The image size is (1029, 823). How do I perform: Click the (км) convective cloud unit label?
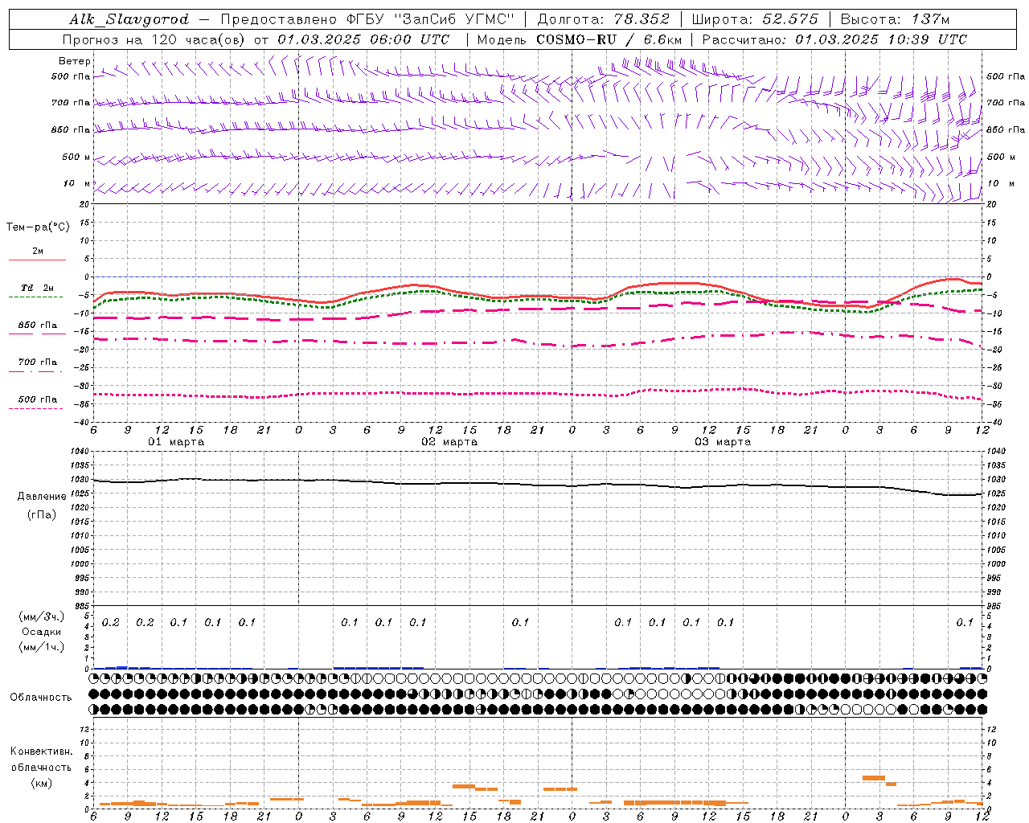(x=42, y=783)
